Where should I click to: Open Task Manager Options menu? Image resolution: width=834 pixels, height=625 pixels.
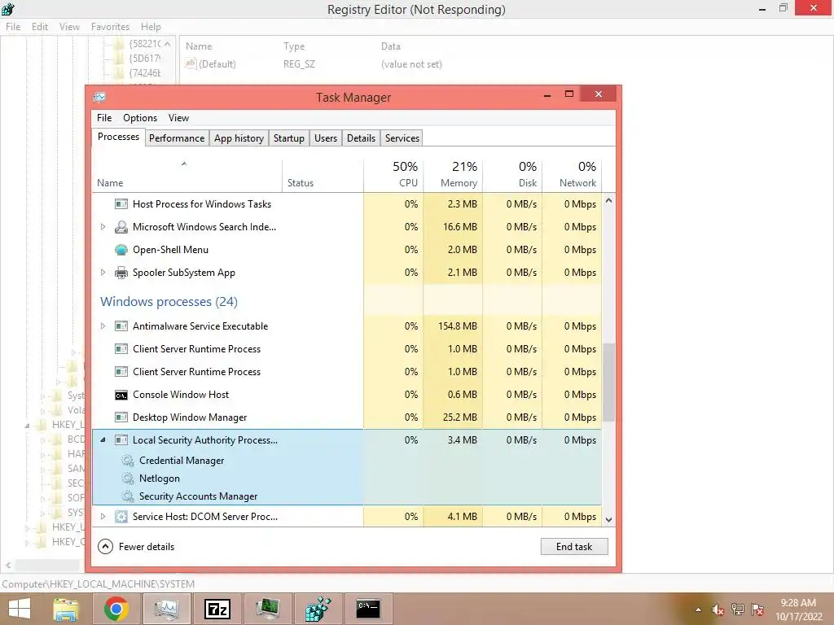click(x=140, y=118)
